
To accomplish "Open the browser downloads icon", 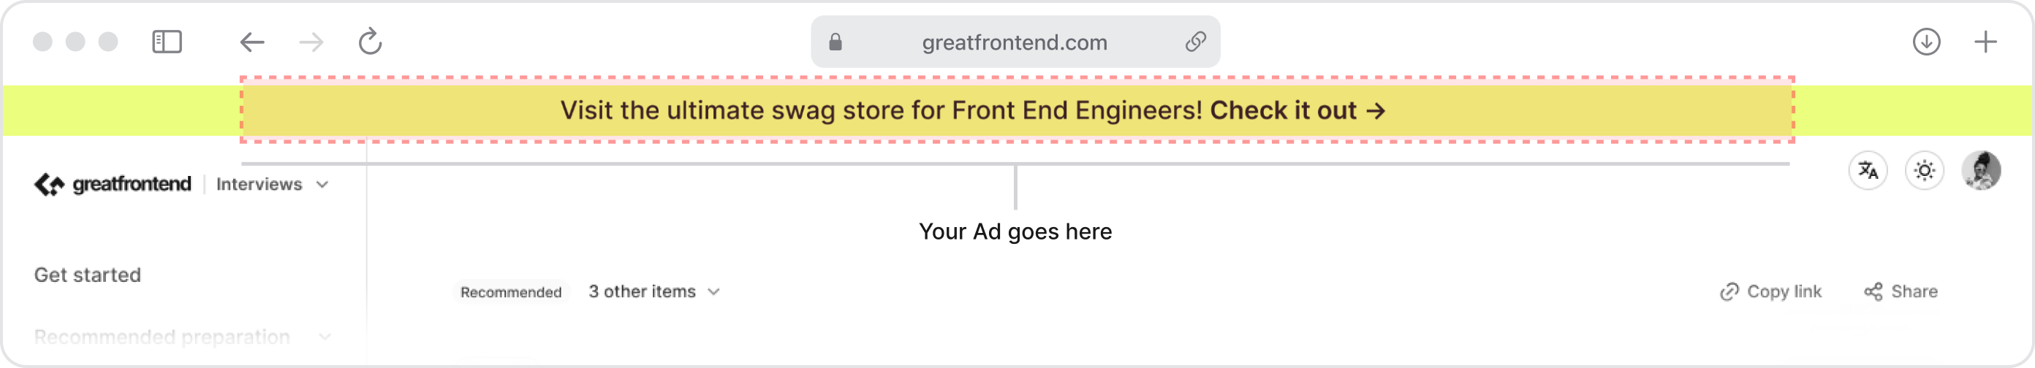I will tap(1926, 42).
